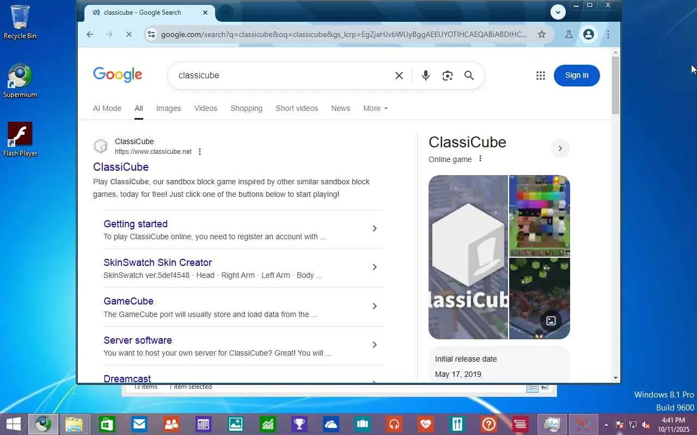This screenshot has height=435, width=697.
Task: Switch to AI Mode tab
Action: pyautogui.click(x=107, y=108)
